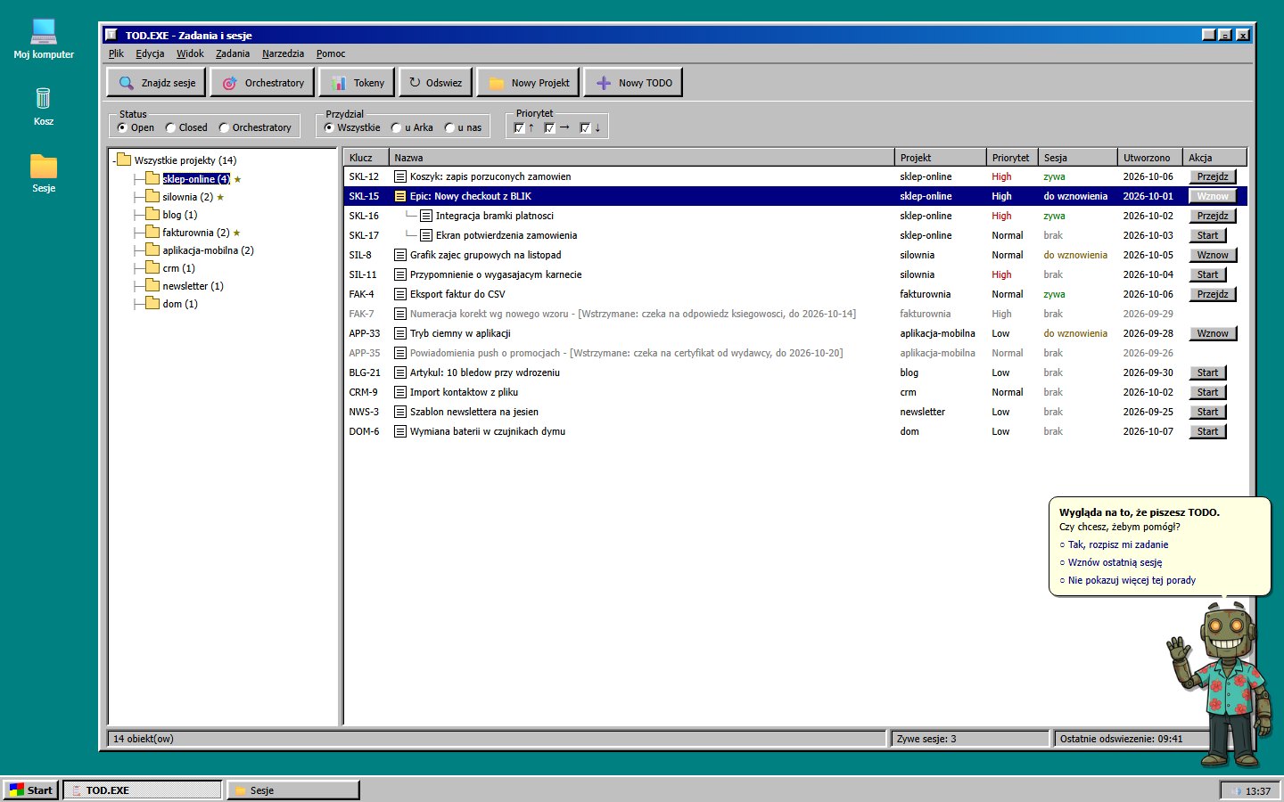Image resolution: width=1284 pixels, height=802 pixels.
Task: Sort by the Utworzono column header
Action: point(1150,158)
